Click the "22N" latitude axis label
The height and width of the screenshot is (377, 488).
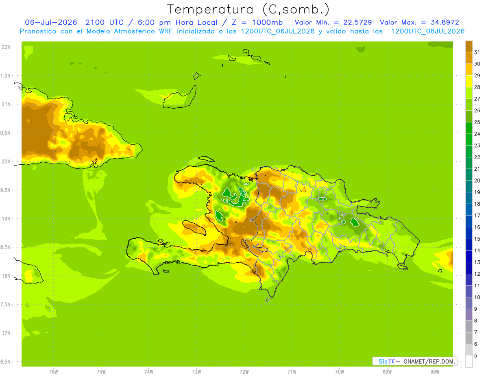point(7,47)
